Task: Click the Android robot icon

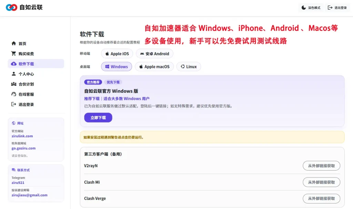Action: click(x=142, y=54)
